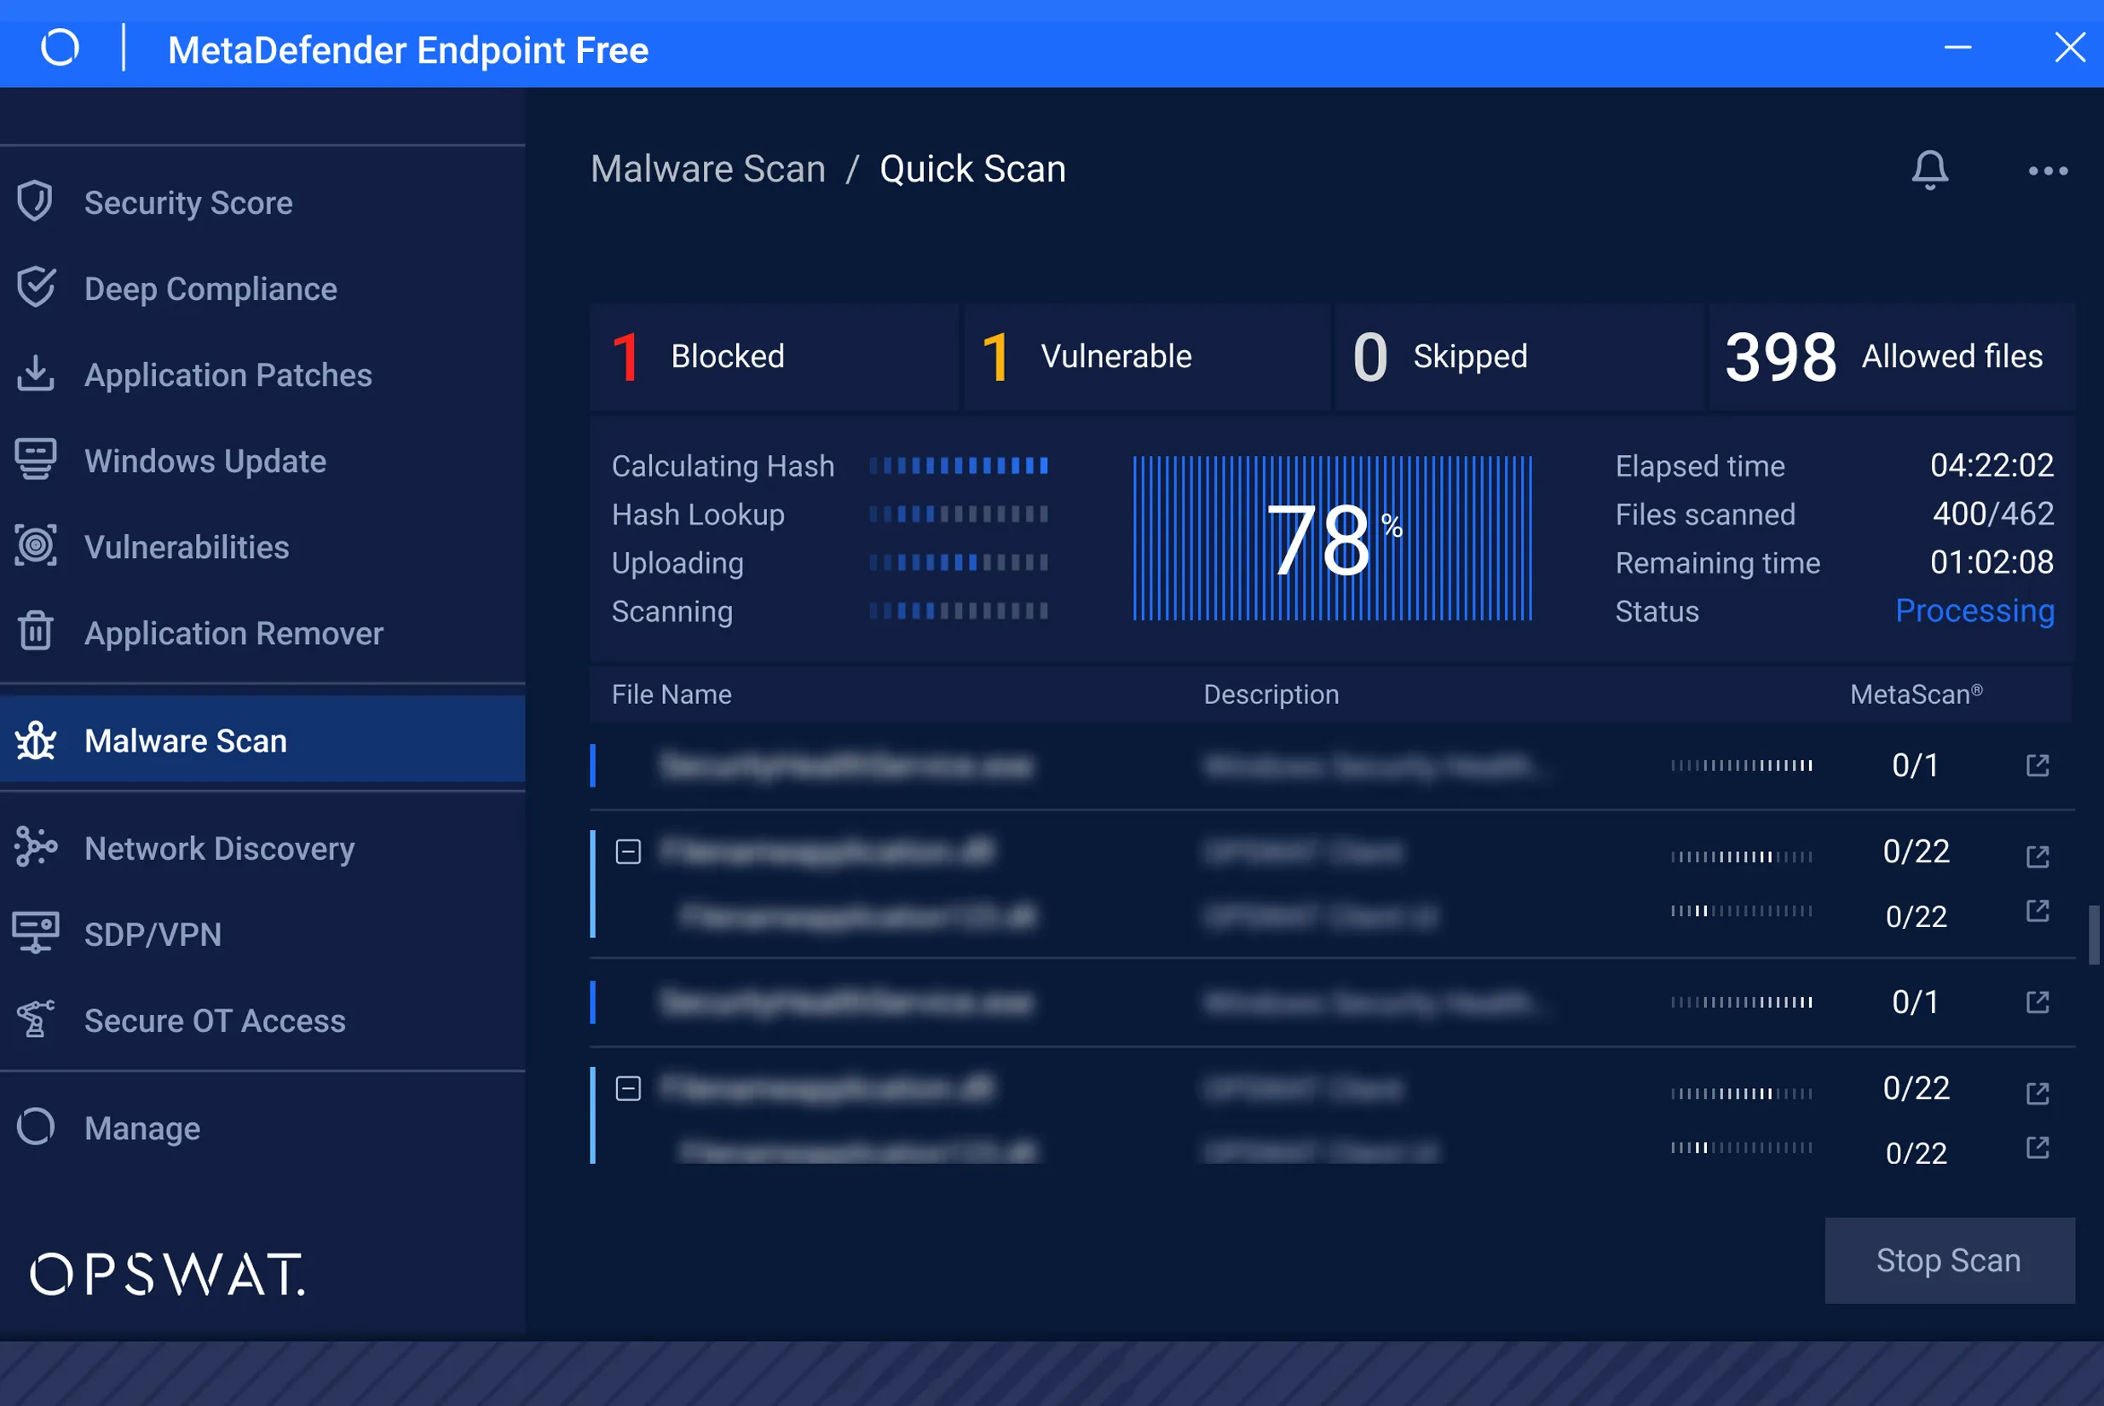Collapse the second grouped file entry

[x=629, y=1087]
